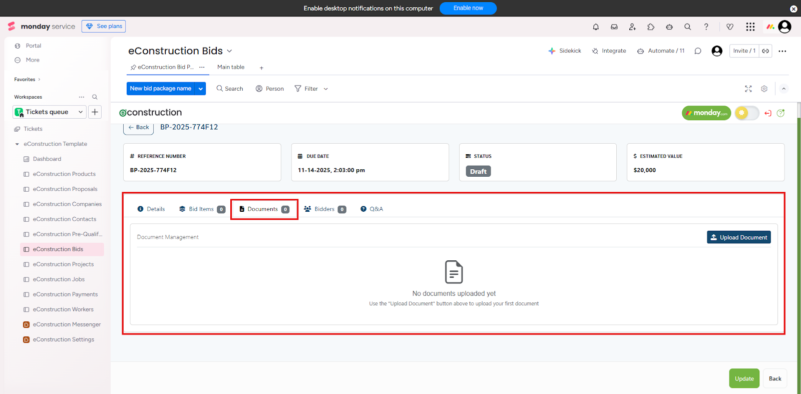This screenshot has width=801, height=394.
Task: Click the fullscreen expand icon
Action: pyautogui.click(x=748, y=89)
